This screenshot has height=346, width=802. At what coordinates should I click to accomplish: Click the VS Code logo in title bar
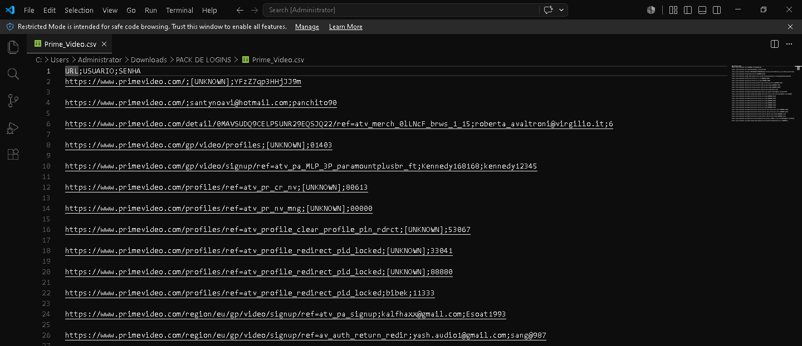pyautogui.click(x=9, y=10)
